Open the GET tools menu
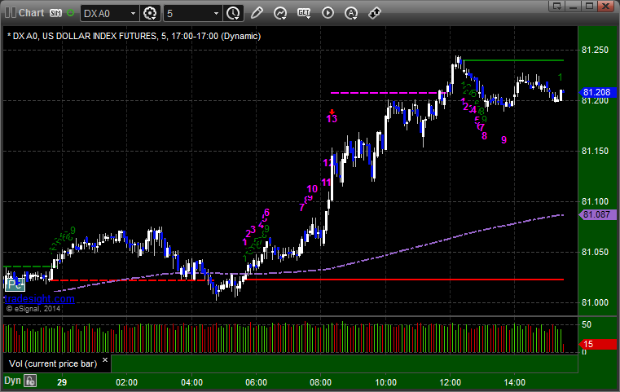Screen dimensions: 620x392 point(304,13)
